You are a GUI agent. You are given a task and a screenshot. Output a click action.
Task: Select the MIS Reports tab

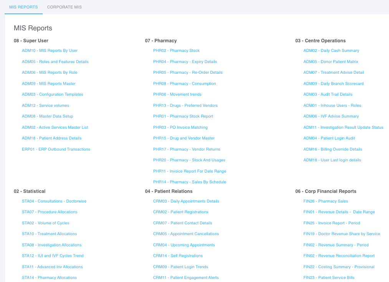point(23,7)
